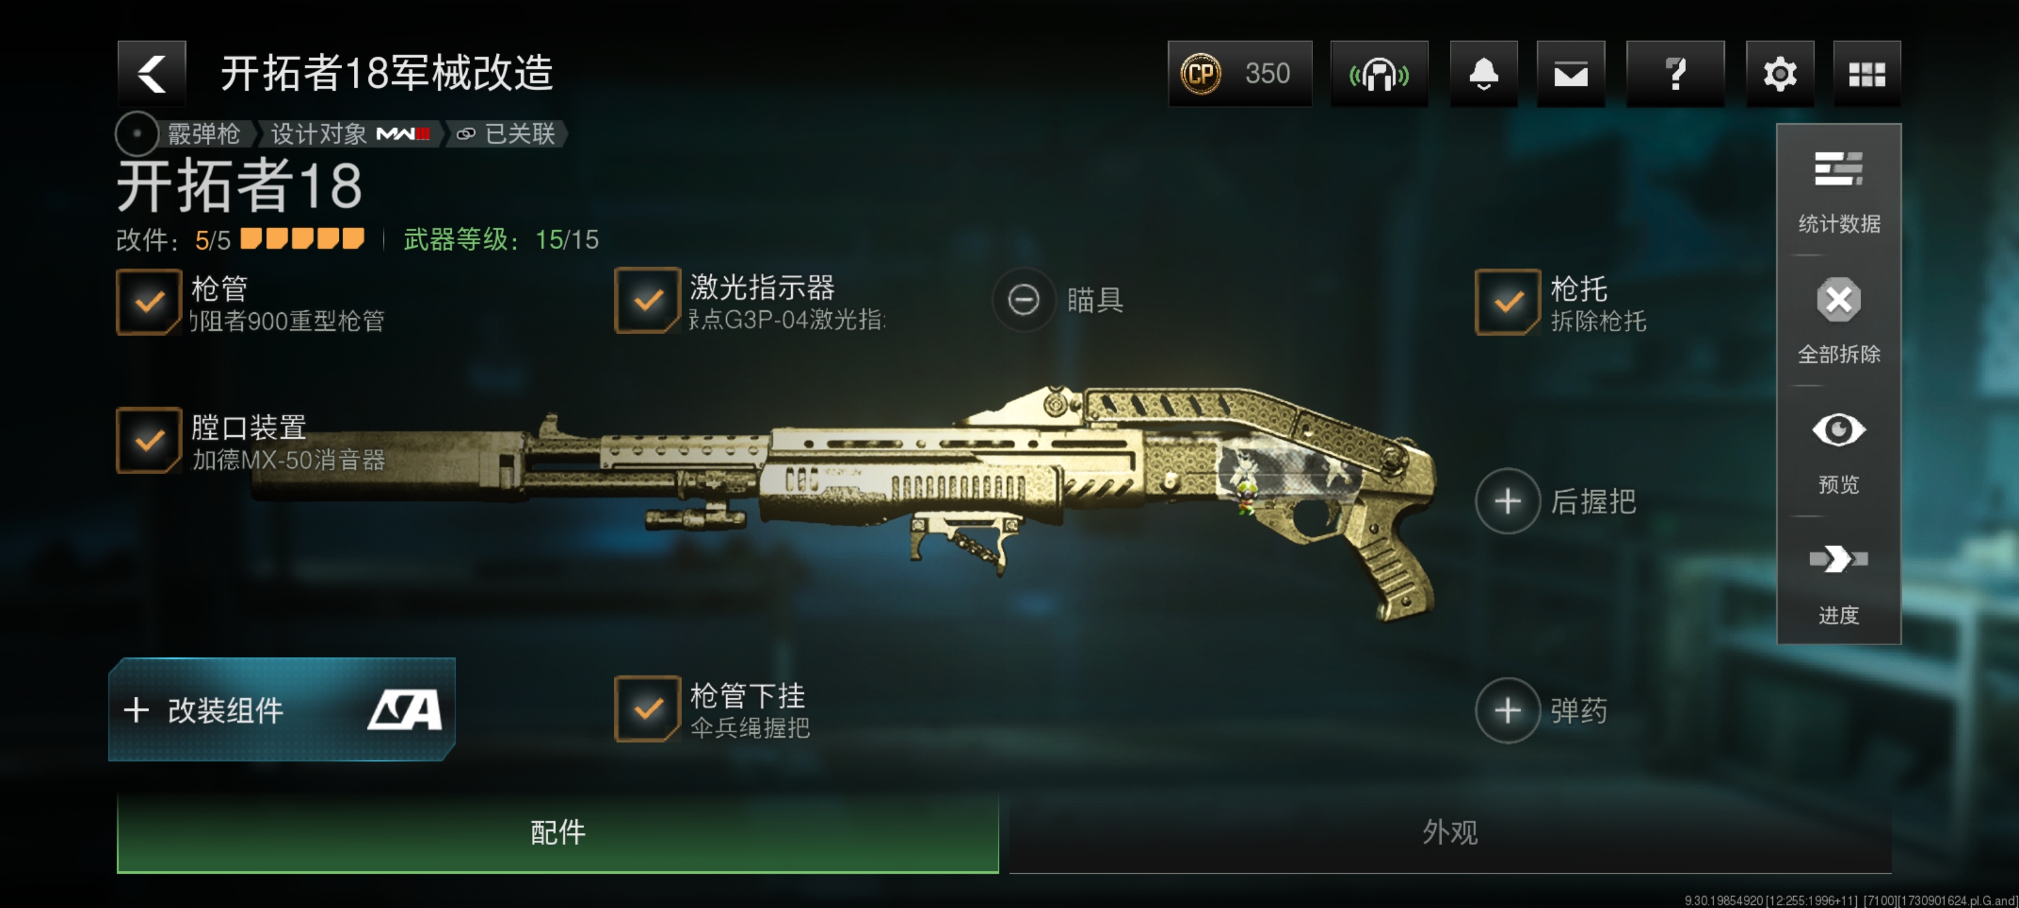
Task: Open the grid menu icon
Action: 1867,74
